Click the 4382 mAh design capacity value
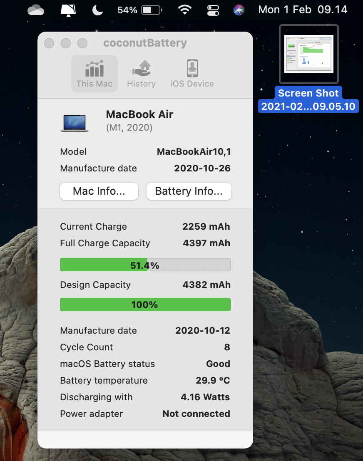Image resolution: width=363 pixels, height=461 pixels. tap(206, 285)
